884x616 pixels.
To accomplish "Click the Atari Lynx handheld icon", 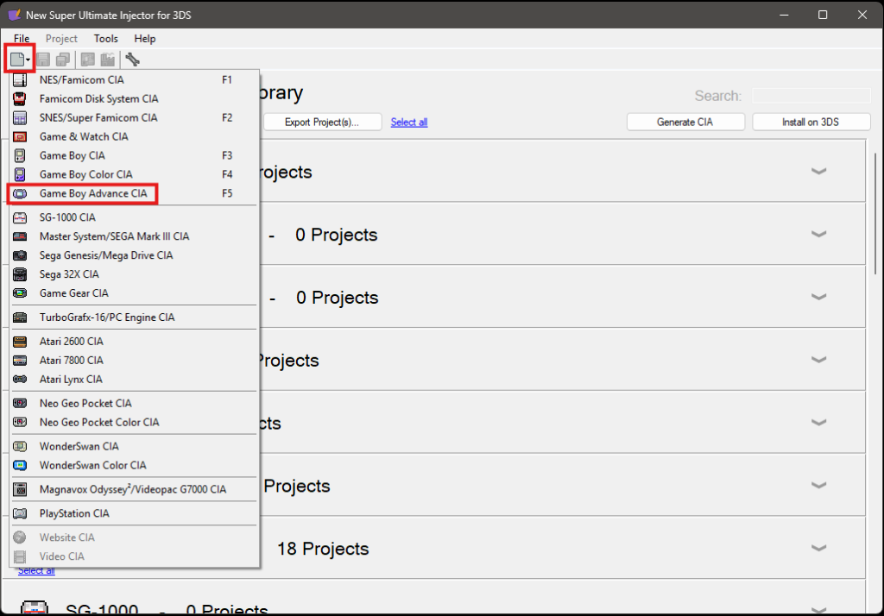I will [20, 380].
